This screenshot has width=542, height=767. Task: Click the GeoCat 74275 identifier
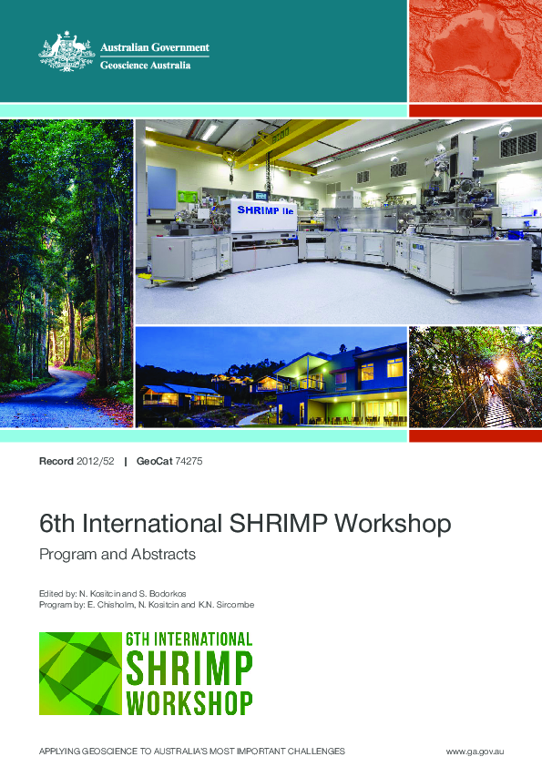point(169,461)
